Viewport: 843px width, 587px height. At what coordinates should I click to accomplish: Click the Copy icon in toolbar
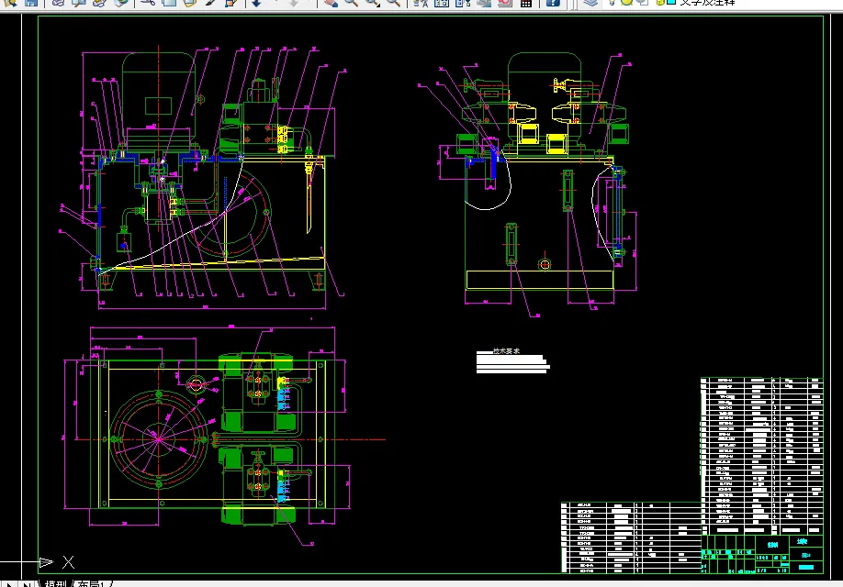[x=169, y=3]
